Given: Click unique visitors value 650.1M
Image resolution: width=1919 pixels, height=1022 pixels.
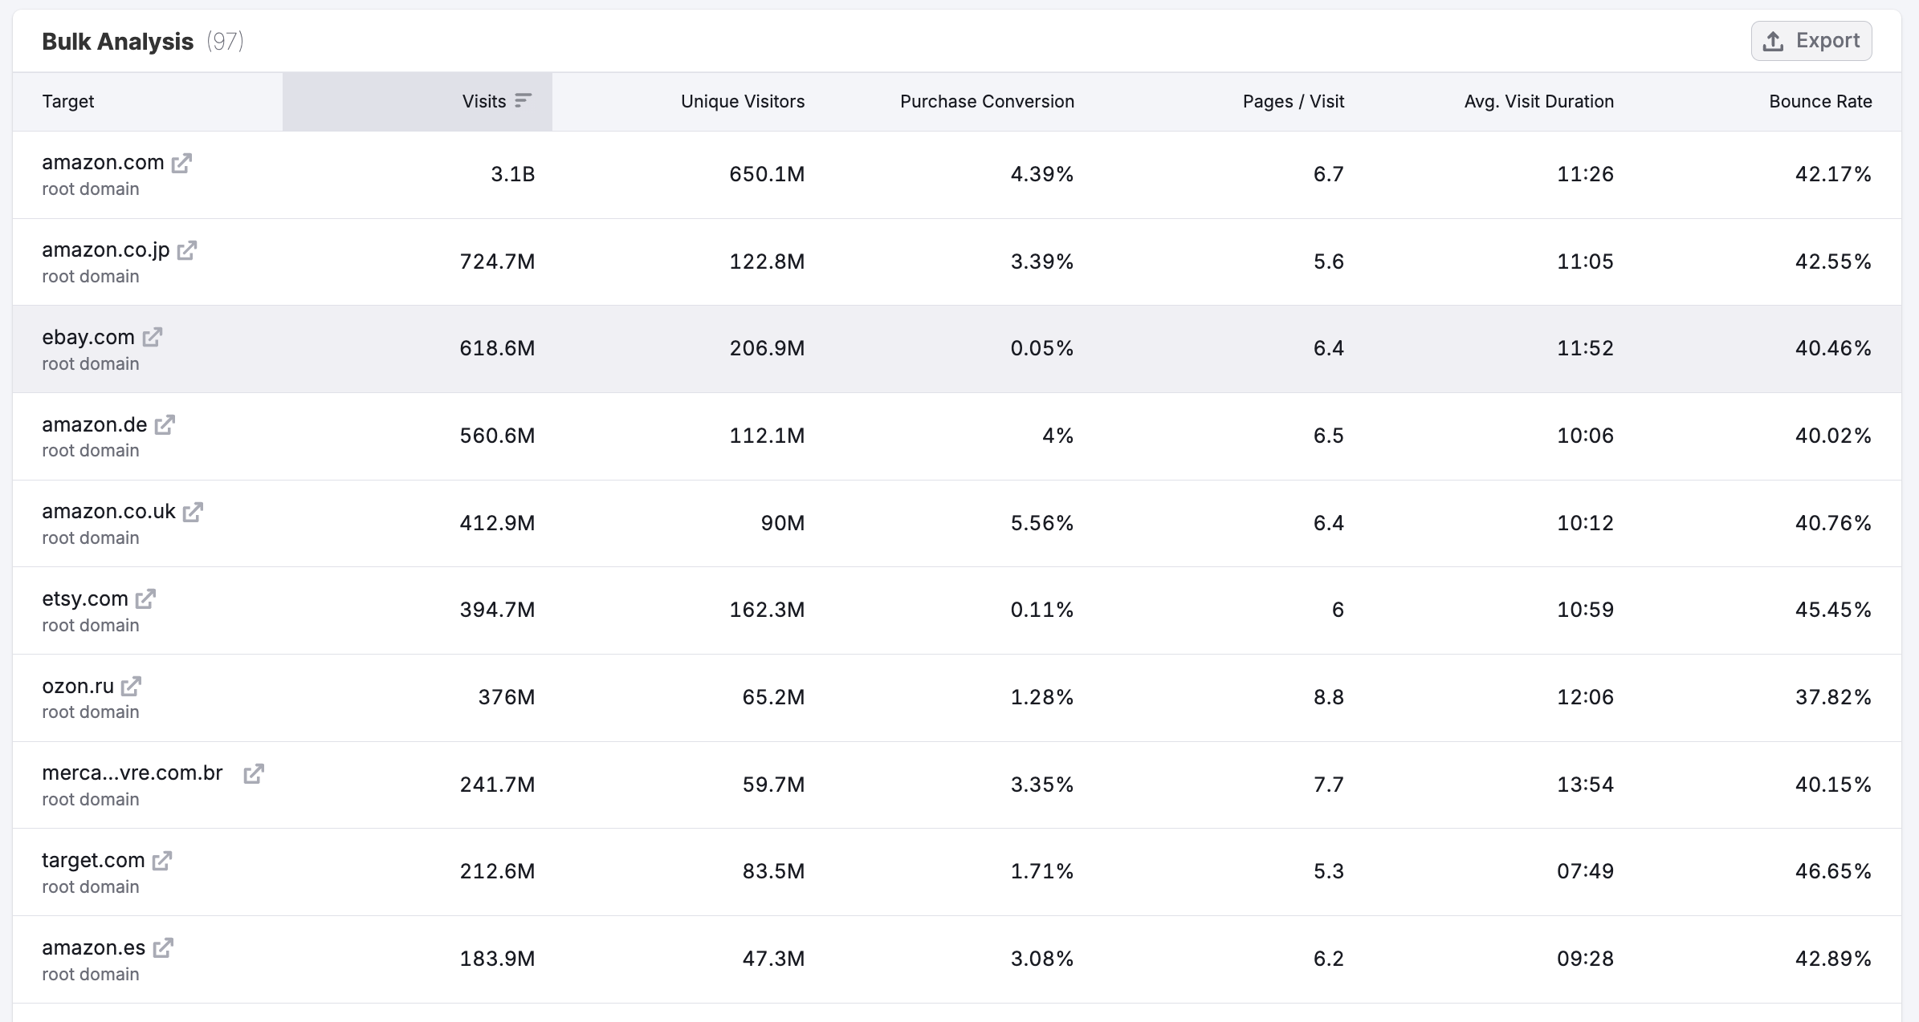Looking at the screenshot, I should [x=767, y=174].
